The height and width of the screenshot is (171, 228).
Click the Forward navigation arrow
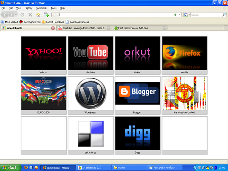click(x=11, y=15)
